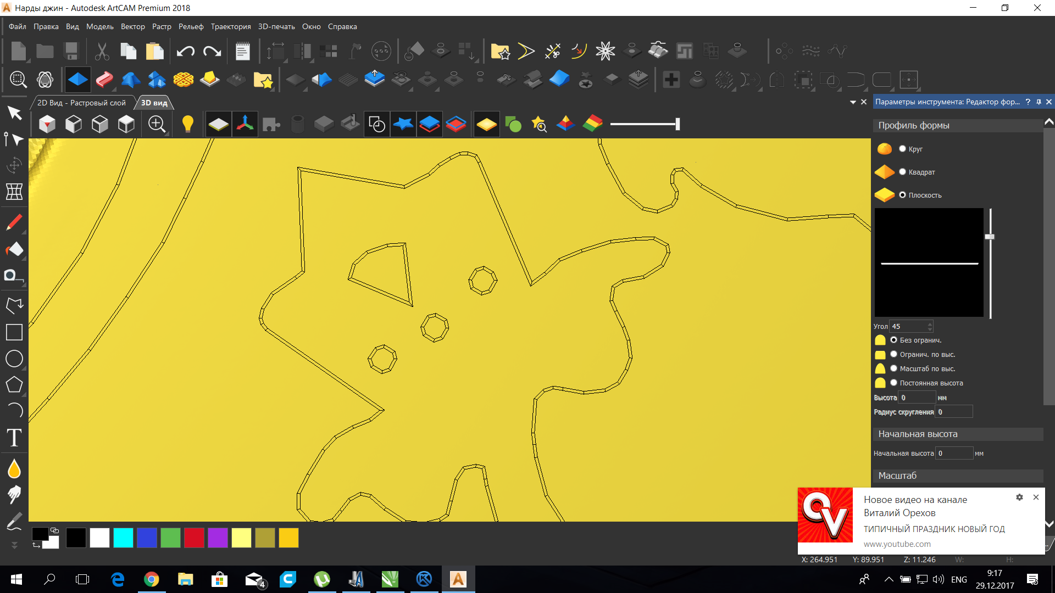
Task: Open the www.youtube.com notification link
Action: coord(897,544)
